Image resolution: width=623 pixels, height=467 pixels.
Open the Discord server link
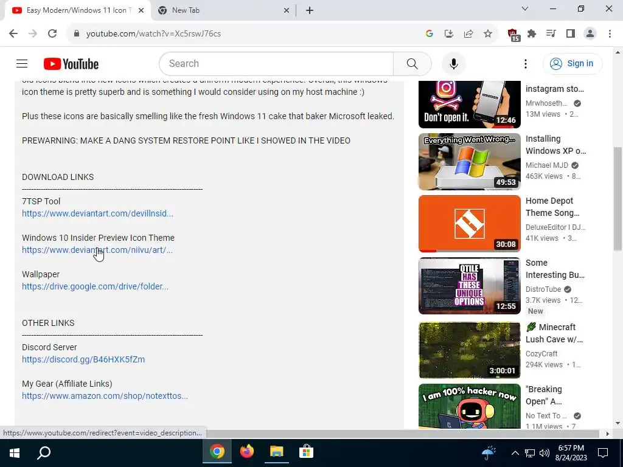[83, 359]
